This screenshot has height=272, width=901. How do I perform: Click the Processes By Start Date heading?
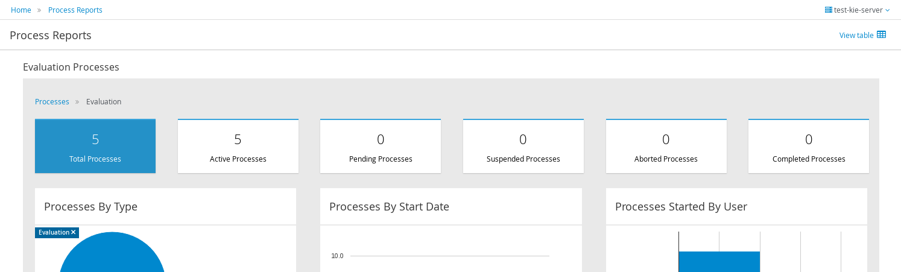pos(389,207)
